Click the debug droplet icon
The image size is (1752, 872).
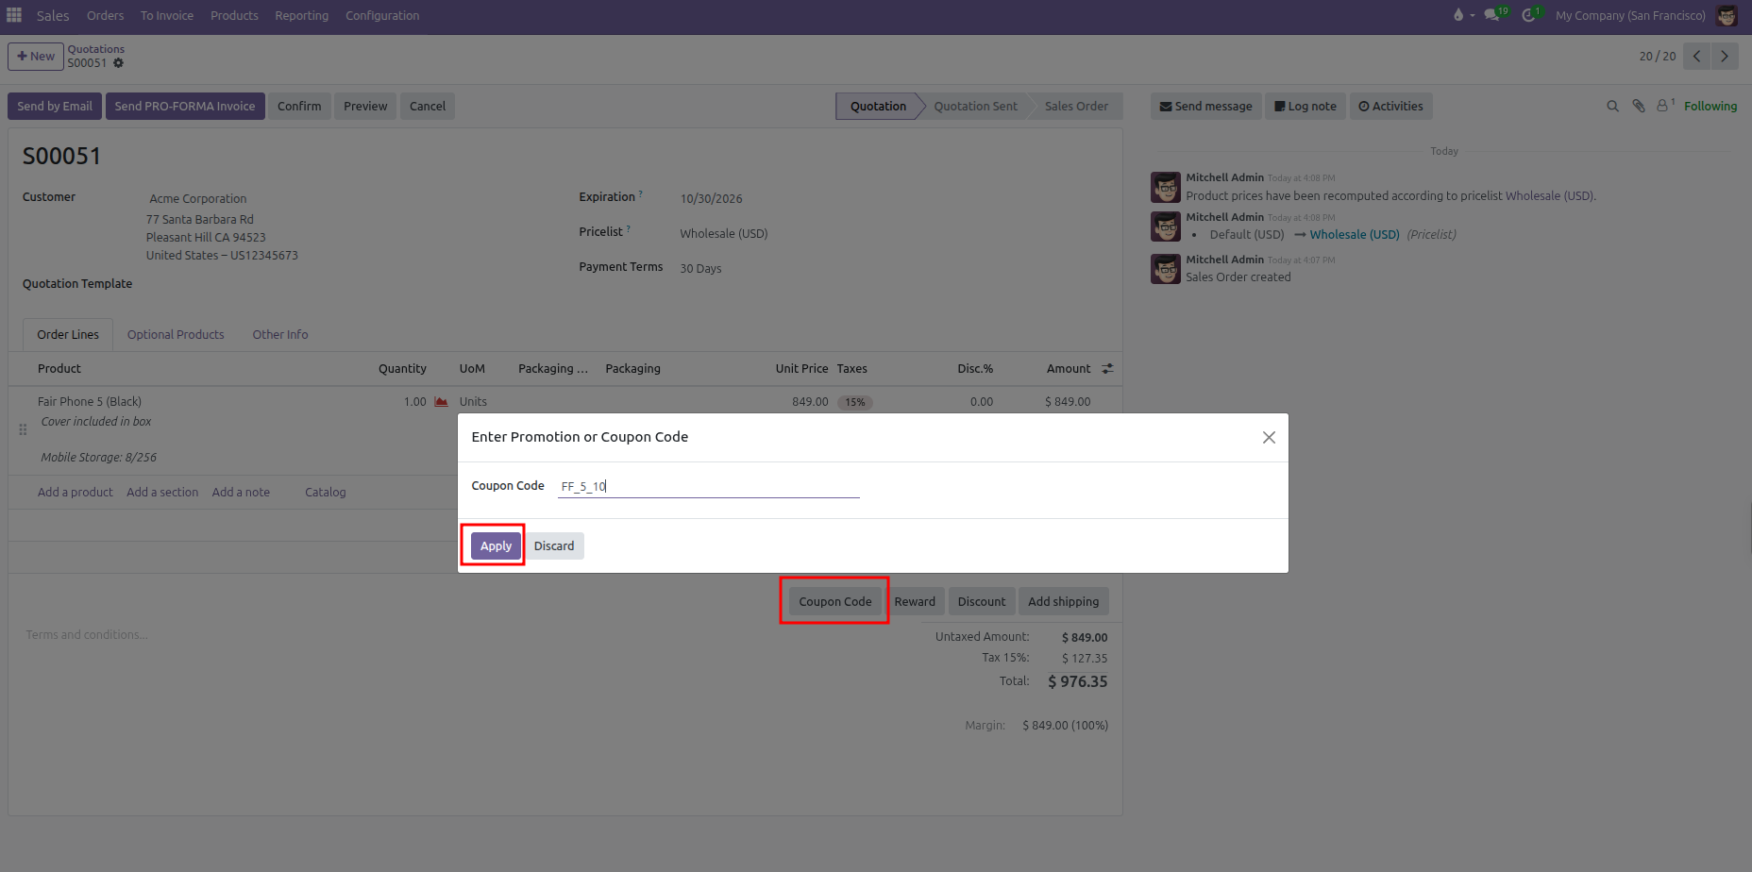coord(1458,15)
